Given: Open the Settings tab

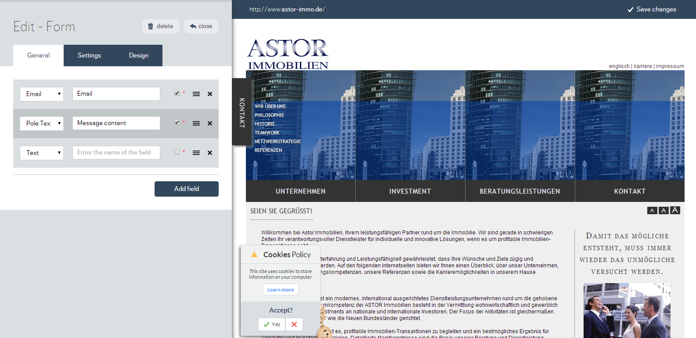Looking at the screenshot, I should click(x=89, y=55).
